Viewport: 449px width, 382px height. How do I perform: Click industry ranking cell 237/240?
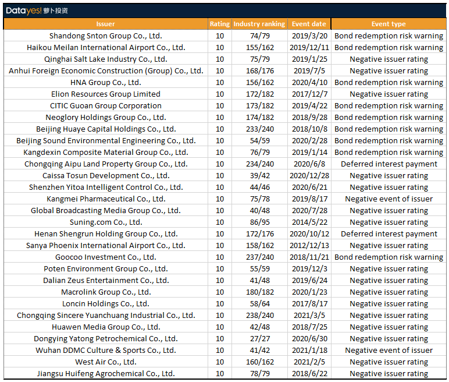pos(259,257)
